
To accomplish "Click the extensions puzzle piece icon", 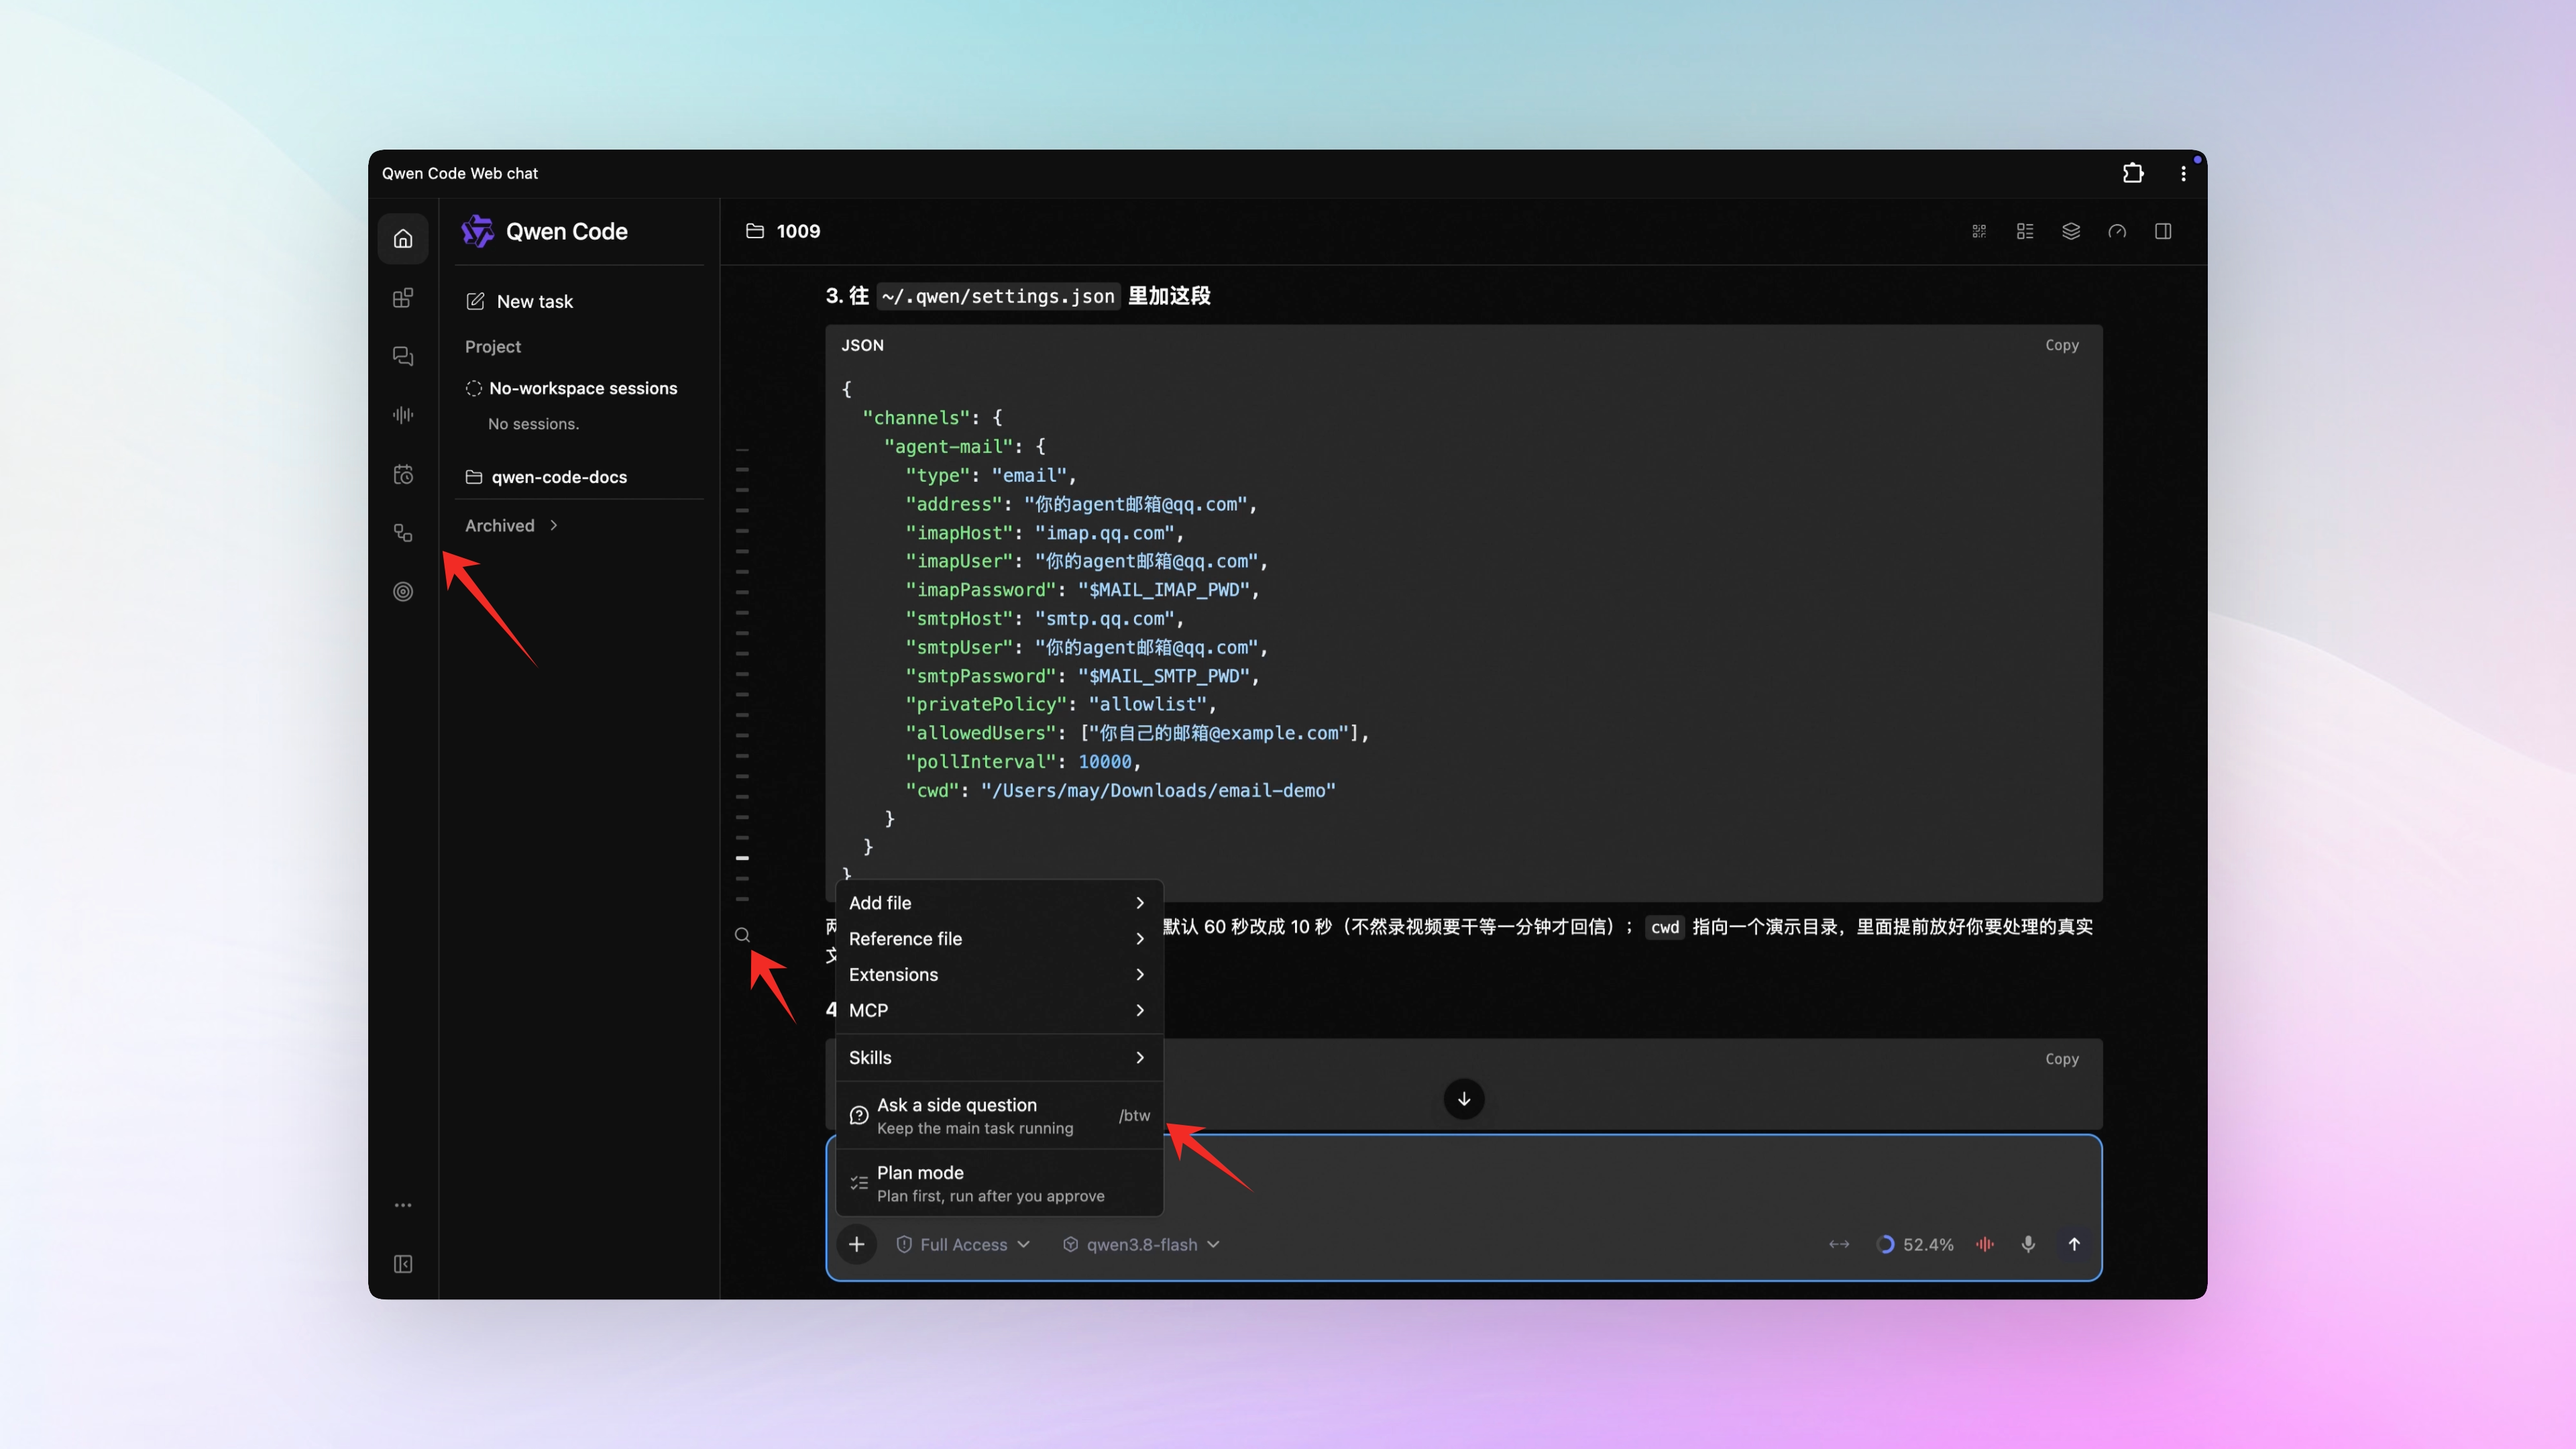I will [2133, 173].
